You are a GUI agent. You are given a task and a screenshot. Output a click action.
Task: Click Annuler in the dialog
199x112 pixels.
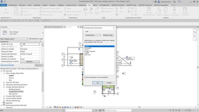click(109, 83)
